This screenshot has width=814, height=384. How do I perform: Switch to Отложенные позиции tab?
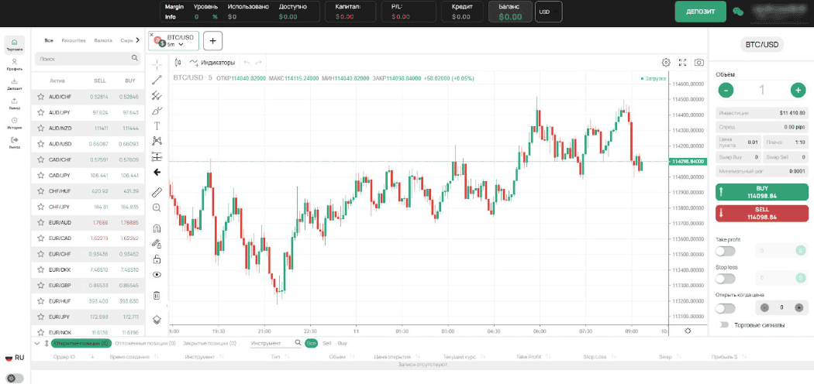point(146,343)
